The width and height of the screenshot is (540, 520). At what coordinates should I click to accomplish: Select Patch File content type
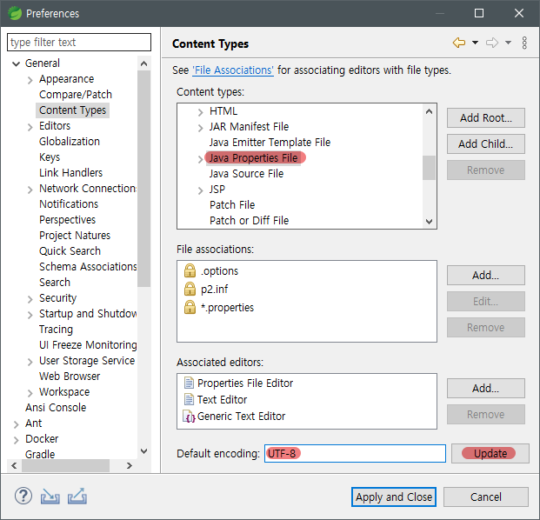232,205
